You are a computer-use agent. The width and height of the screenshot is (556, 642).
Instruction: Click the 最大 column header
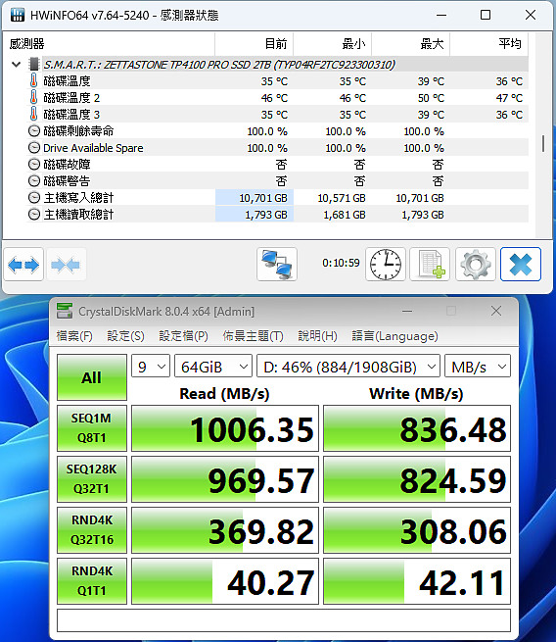pos(410,44)
